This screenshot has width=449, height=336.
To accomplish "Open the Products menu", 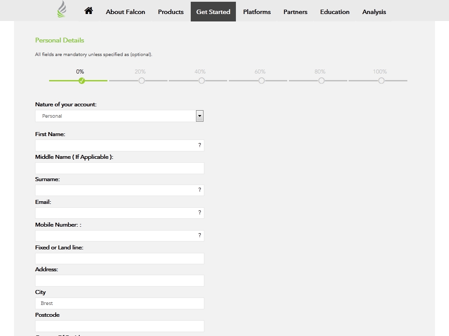I will 171,12.
